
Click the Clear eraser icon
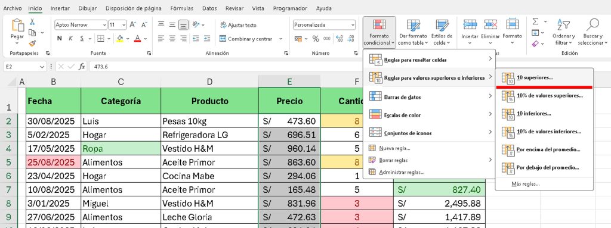click(x=535, y=43)
